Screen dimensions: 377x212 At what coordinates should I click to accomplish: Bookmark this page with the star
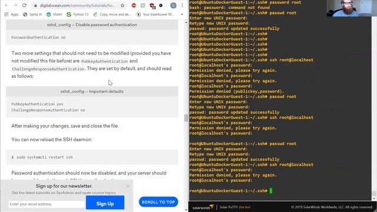click(123, 5)
